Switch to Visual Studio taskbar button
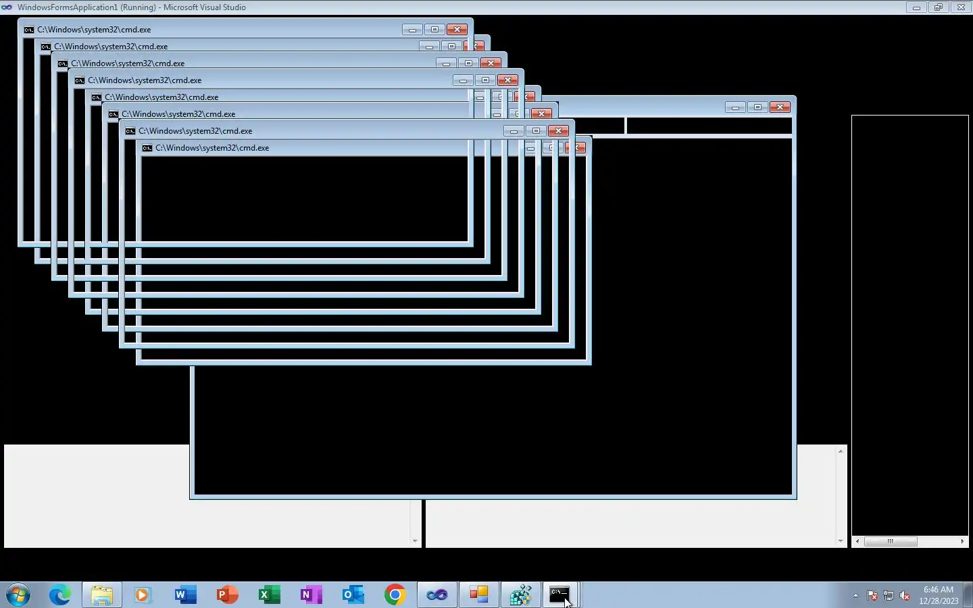973x608 pixels. tap(436, 594)
